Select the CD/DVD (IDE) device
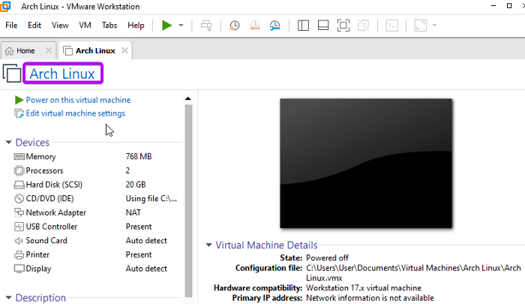The image size is (525, 304). click(97, 198)
